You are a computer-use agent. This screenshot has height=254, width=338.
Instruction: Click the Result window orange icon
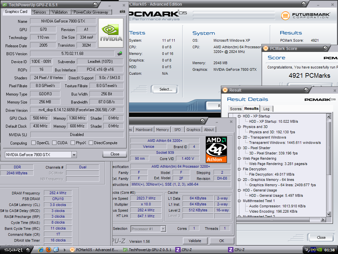[225, 90]
